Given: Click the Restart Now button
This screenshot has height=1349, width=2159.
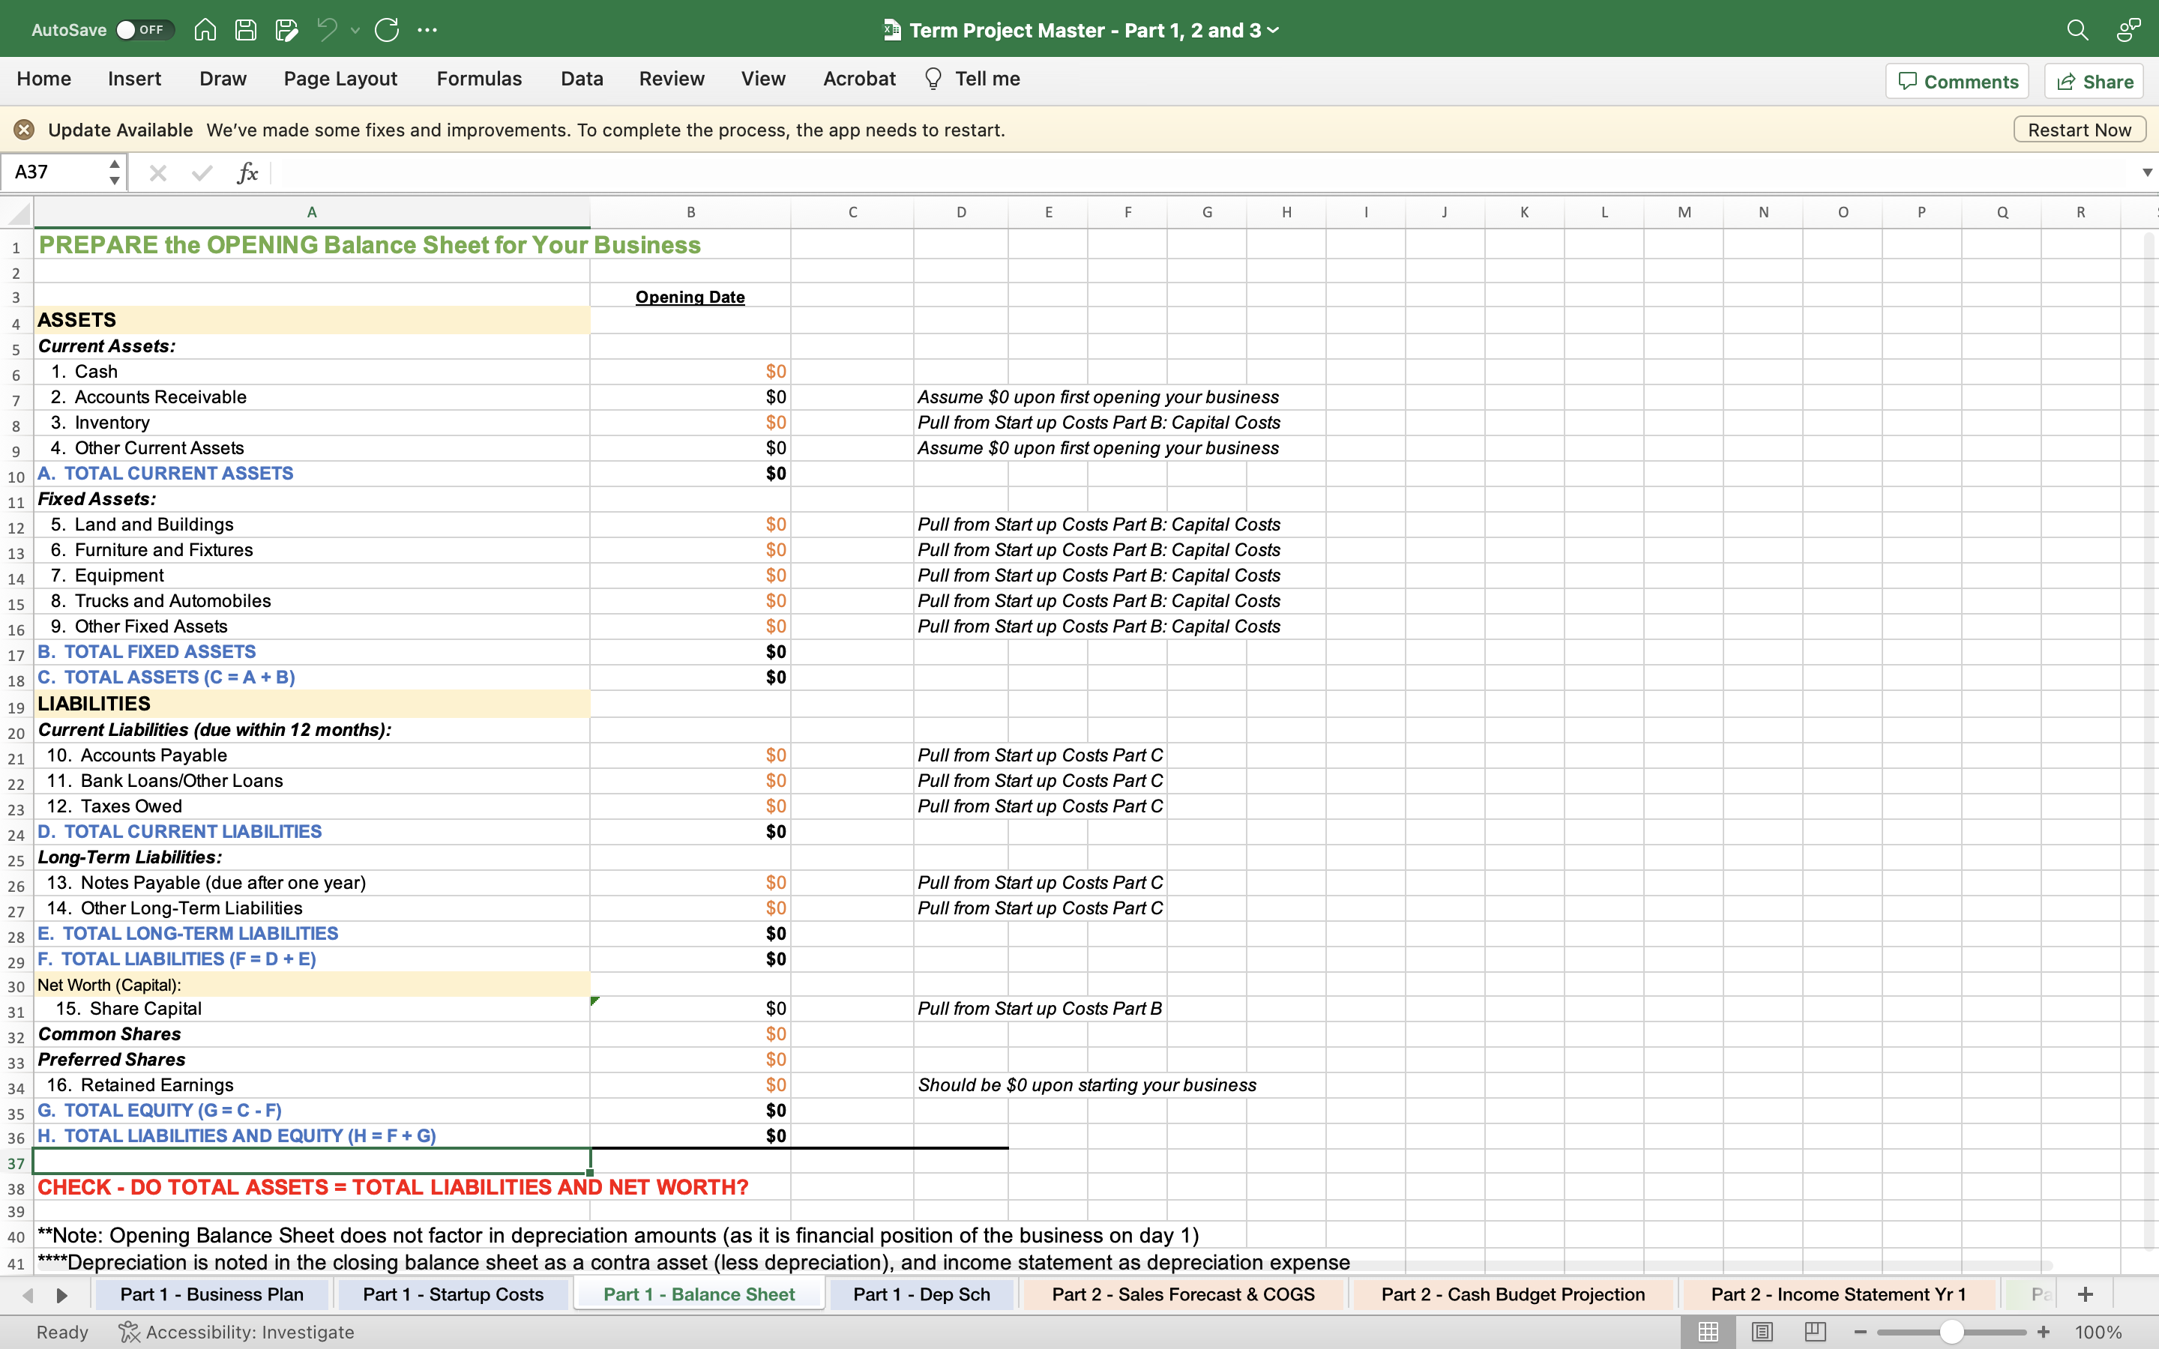Looking at the screenshot, I should (2079, 130).
